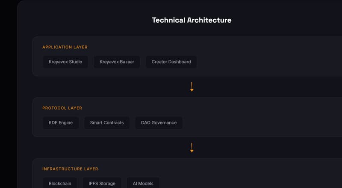
Task: Open the Kreyavox Bazaar chip
Action: pos(117,62)
